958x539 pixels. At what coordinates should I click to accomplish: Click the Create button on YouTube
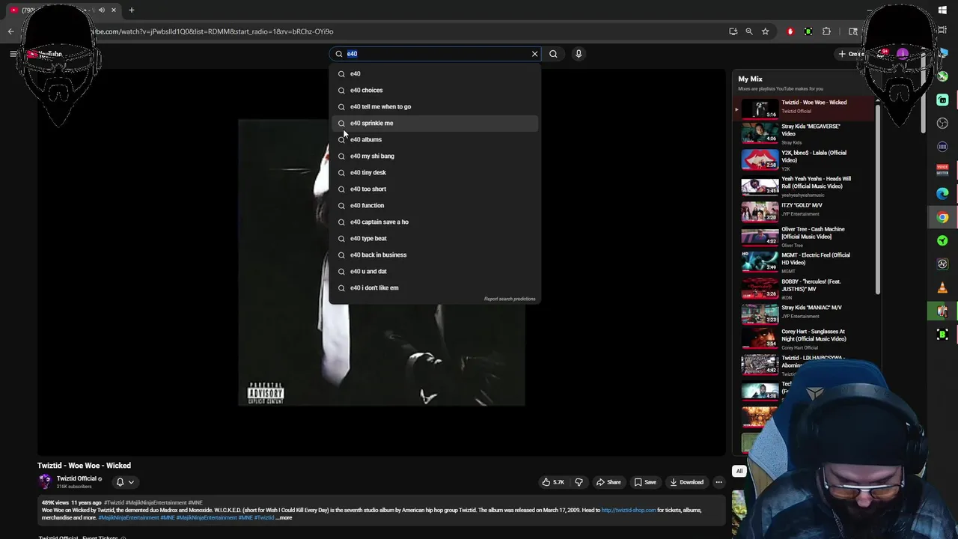pos(852,54)
